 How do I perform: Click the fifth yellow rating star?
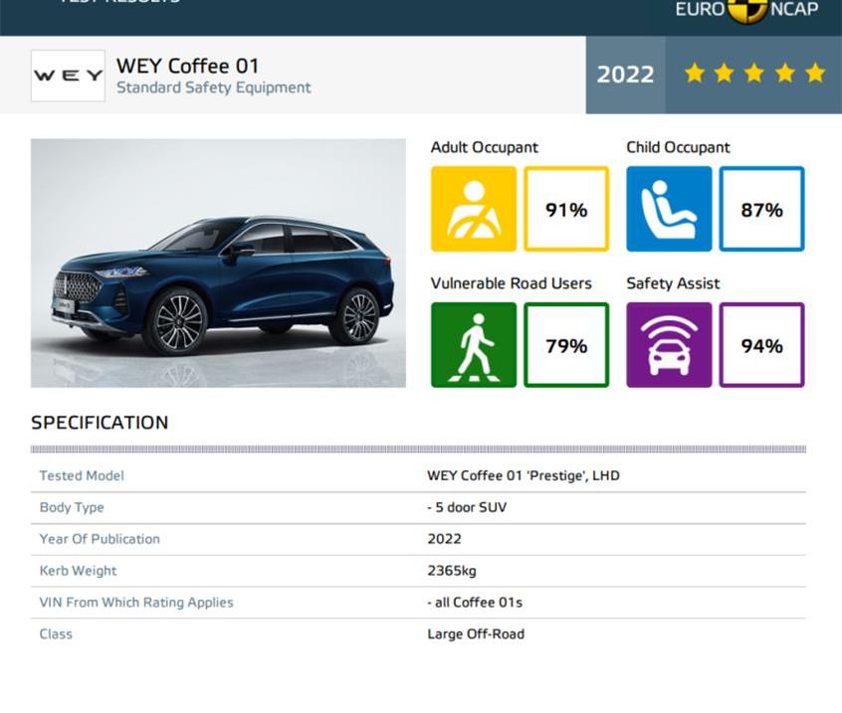pos(815,73)
